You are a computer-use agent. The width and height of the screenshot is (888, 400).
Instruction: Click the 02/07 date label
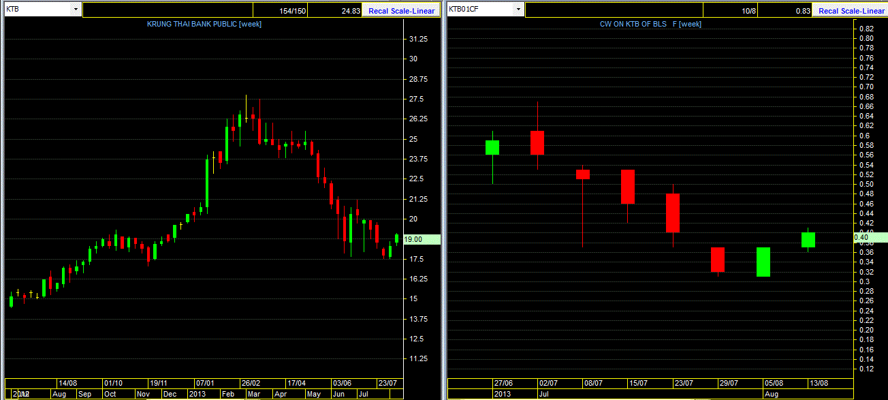[548, 383]
